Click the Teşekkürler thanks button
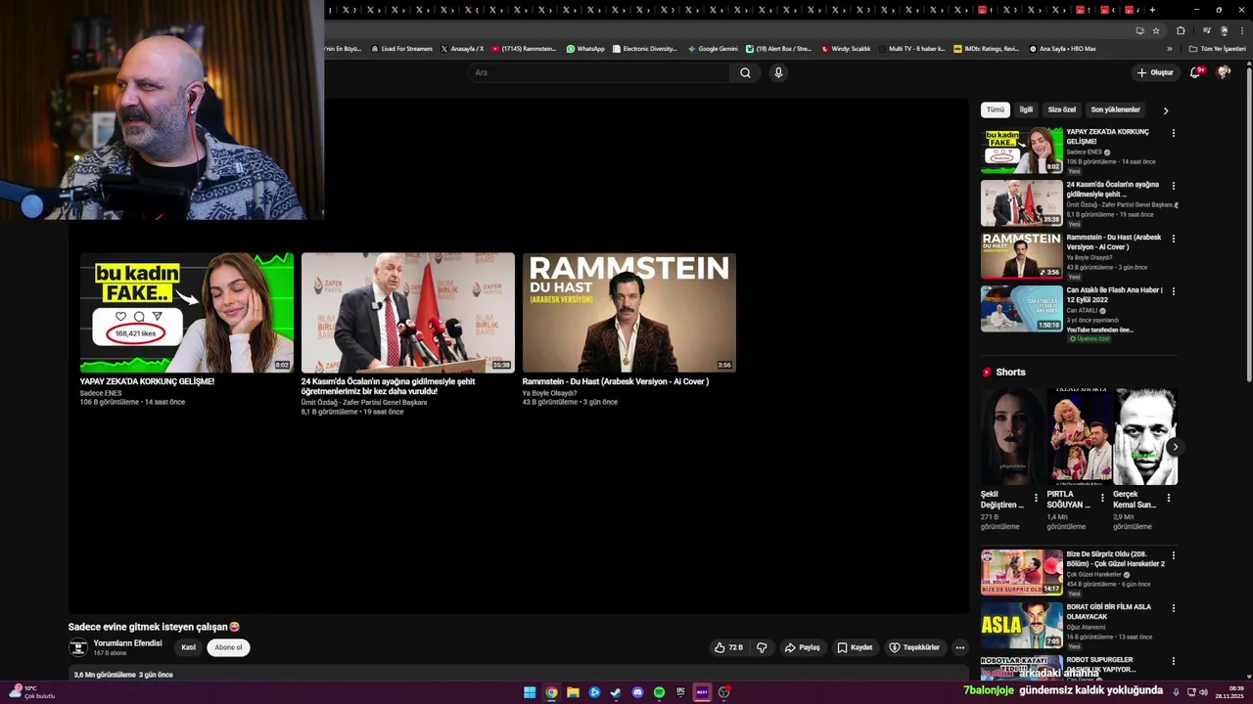Image resolution: width=1253 pixels, height=704 pixels. [x=914, y=647]
